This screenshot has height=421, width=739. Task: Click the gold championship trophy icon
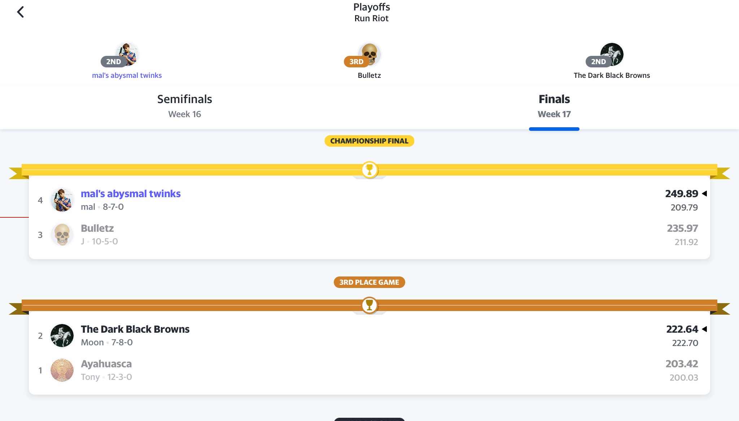coord(369,170)
